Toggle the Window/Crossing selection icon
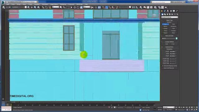This screenshot has width=199, height=112. (x=71, y=7)
